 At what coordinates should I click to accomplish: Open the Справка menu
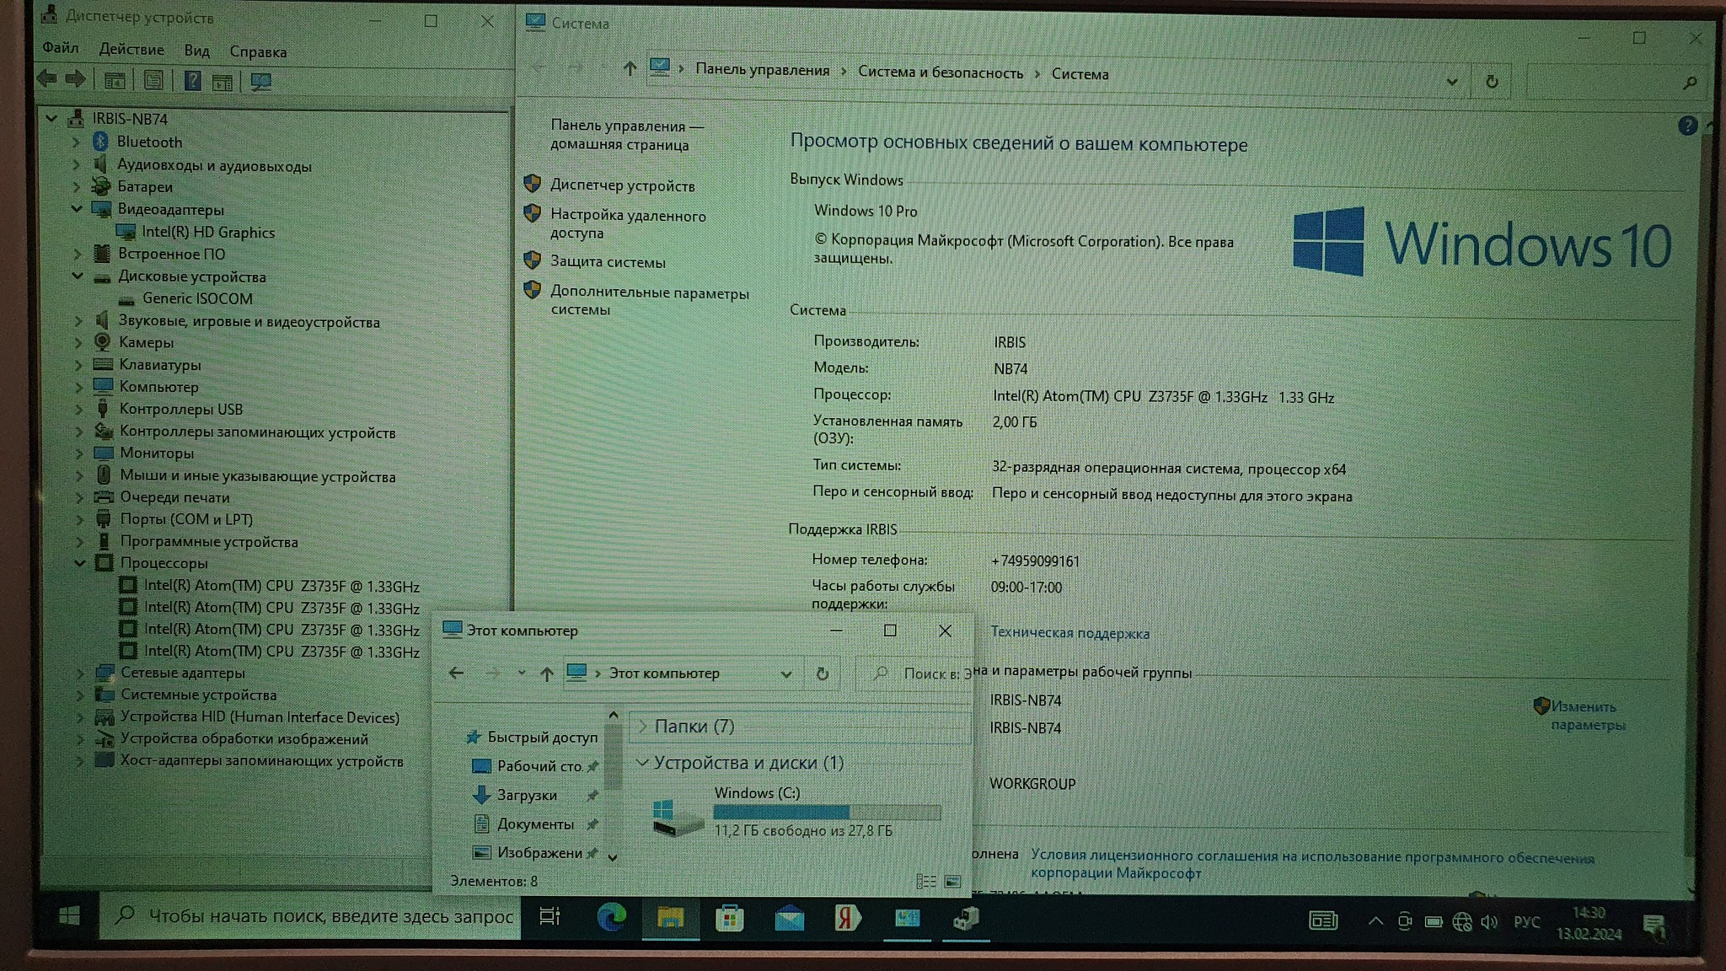[258, 52]
